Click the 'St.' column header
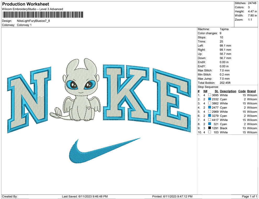 [x=217, y=91]
